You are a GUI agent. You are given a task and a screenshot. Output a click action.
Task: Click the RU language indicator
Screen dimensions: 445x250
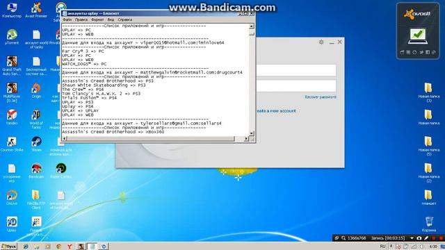tap(382, 247)
